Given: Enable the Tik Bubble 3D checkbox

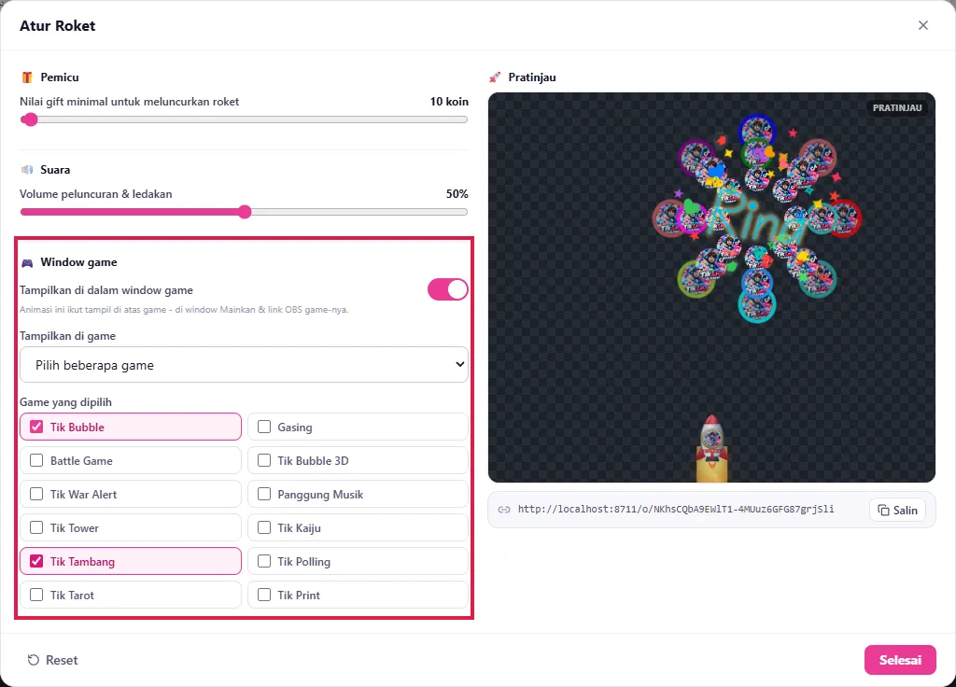Looking at the screenshot, I should click(264, 460).
